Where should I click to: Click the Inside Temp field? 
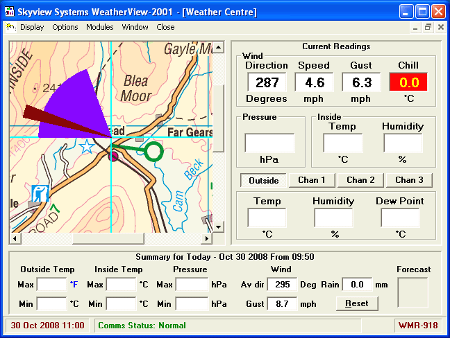pyautogui.click(x=343, y=143)
